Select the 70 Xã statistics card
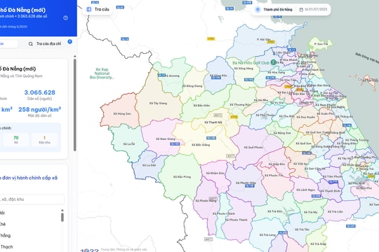This screenshot has height=252, width=379. tap(16, 139)
